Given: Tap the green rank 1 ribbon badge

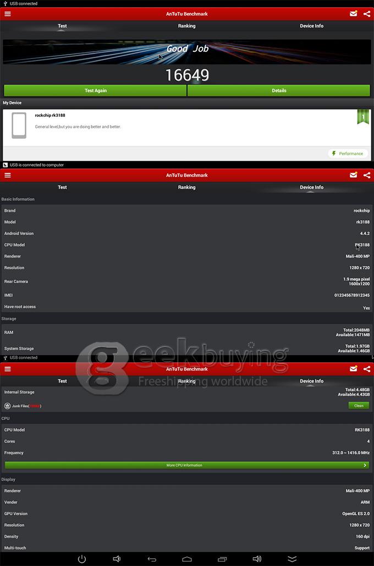Looking at the screenshot, I should [x=363, y=117].
